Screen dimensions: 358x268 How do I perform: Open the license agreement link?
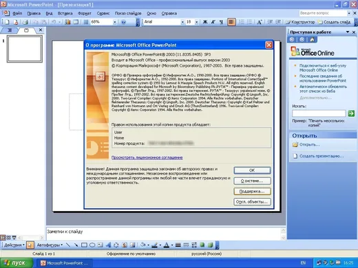[x=147, y=157]
